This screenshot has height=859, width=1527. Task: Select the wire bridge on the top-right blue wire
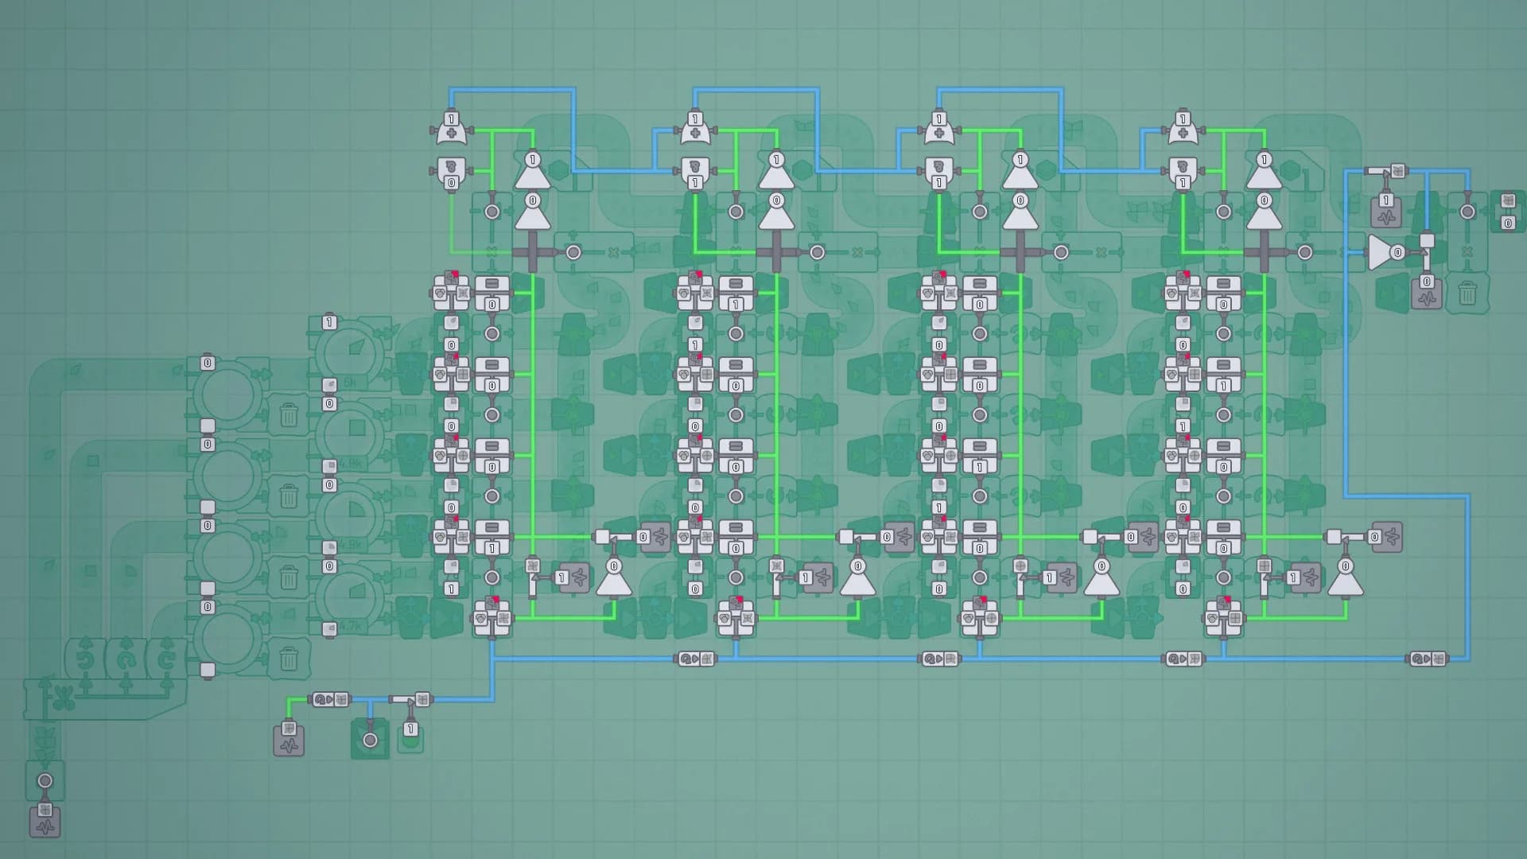1388,170
